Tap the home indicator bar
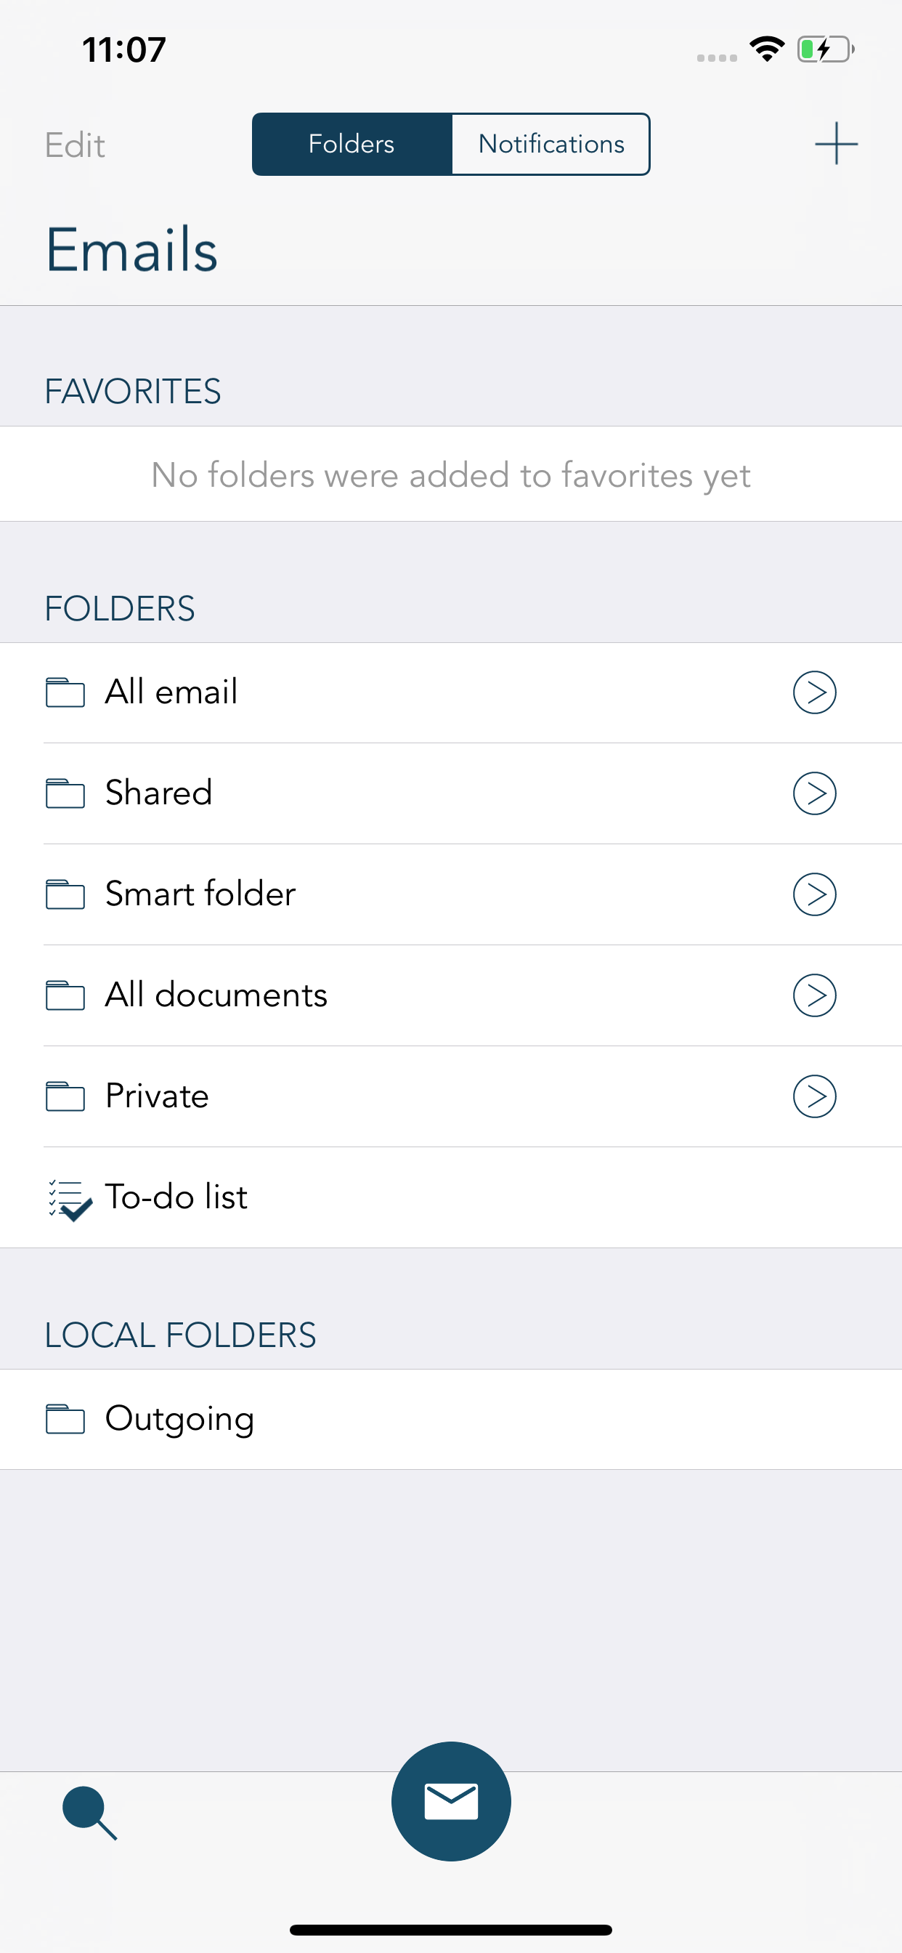This screenshot has height=1953, width=902. [451, 1930]
